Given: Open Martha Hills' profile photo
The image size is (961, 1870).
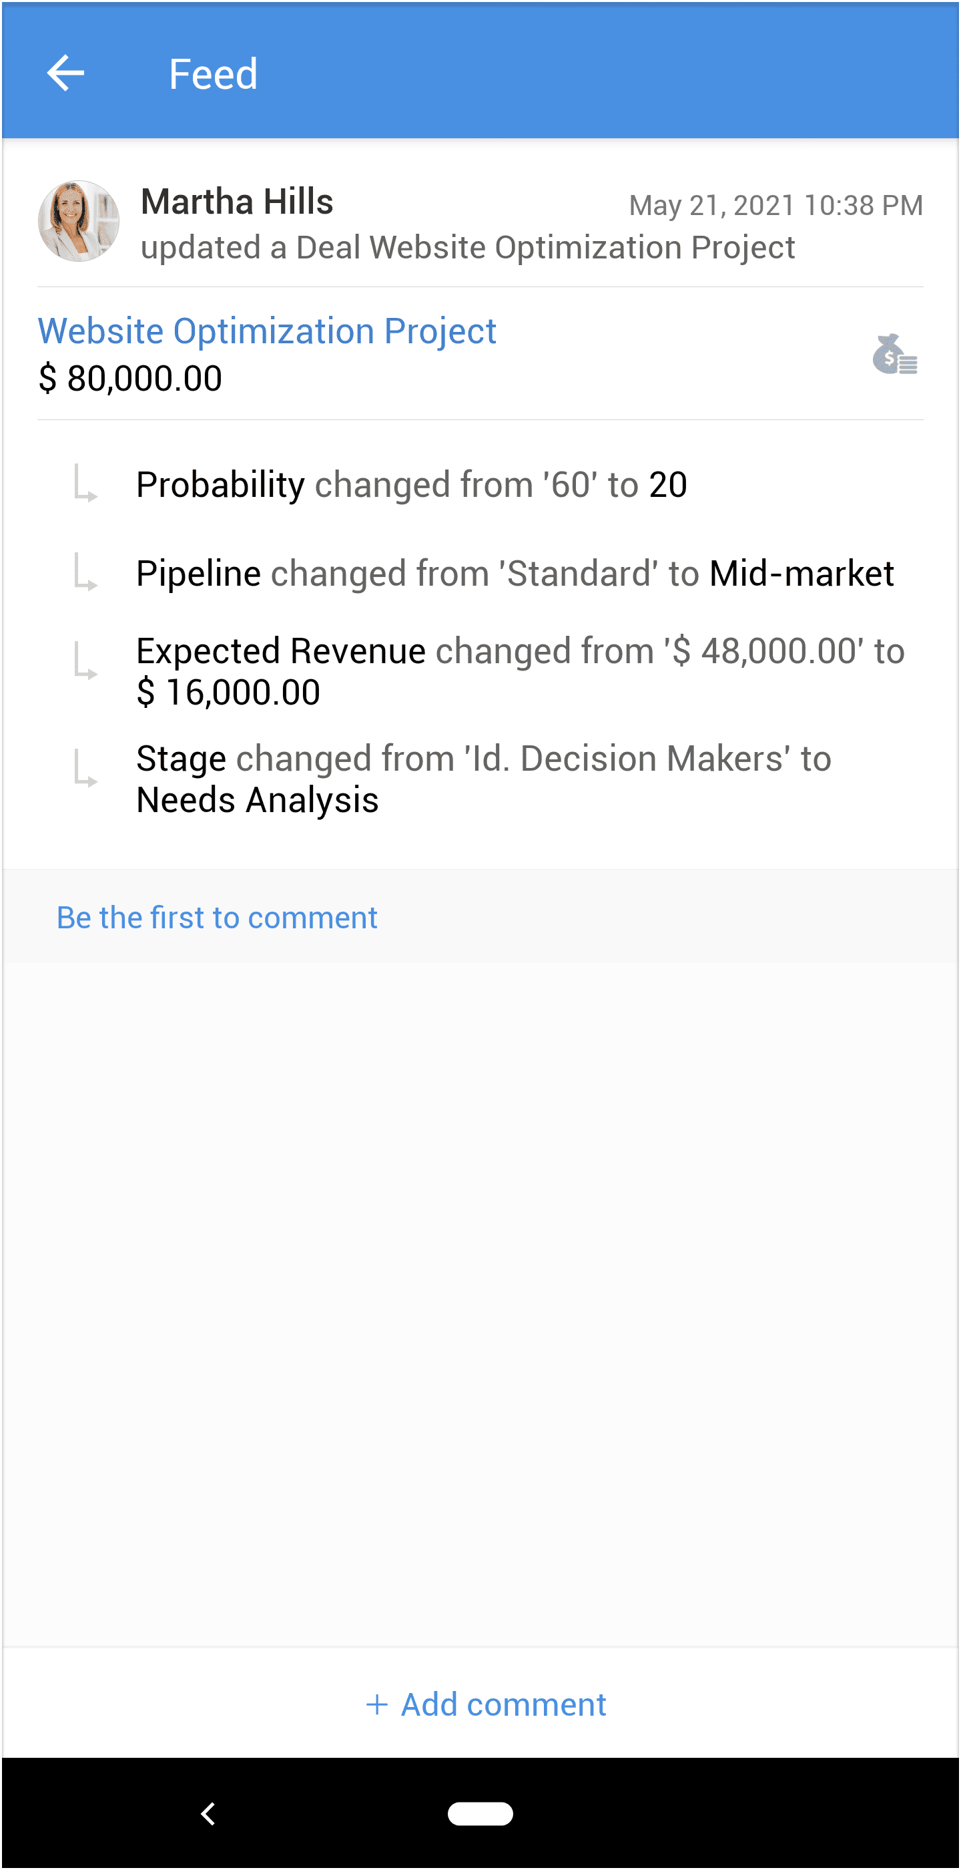Looking at the screenshot, I should 78,222.
